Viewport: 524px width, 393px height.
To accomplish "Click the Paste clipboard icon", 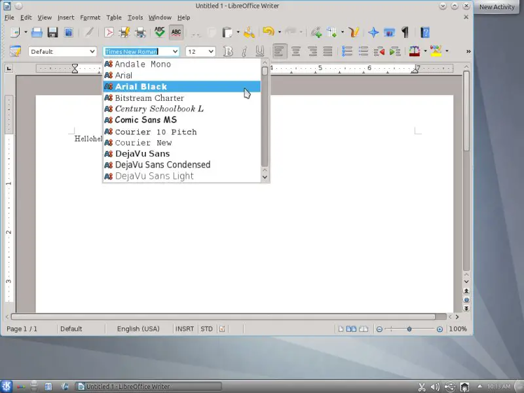I will pyautogui.click(x=227, y=32).
